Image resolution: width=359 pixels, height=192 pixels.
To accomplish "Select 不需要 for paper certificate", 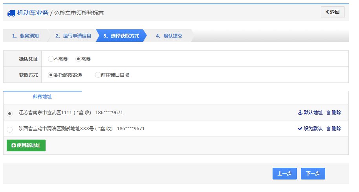I will click(x=50, y=59).
